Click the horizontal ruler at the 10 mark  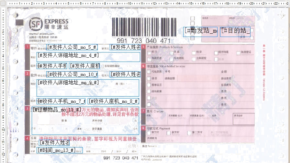[x=129, y=3]
